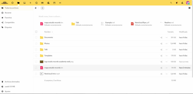Open the Dashboard app in top bar
Viewport: 193px width, 94px height.
click(x=12, y=3)
